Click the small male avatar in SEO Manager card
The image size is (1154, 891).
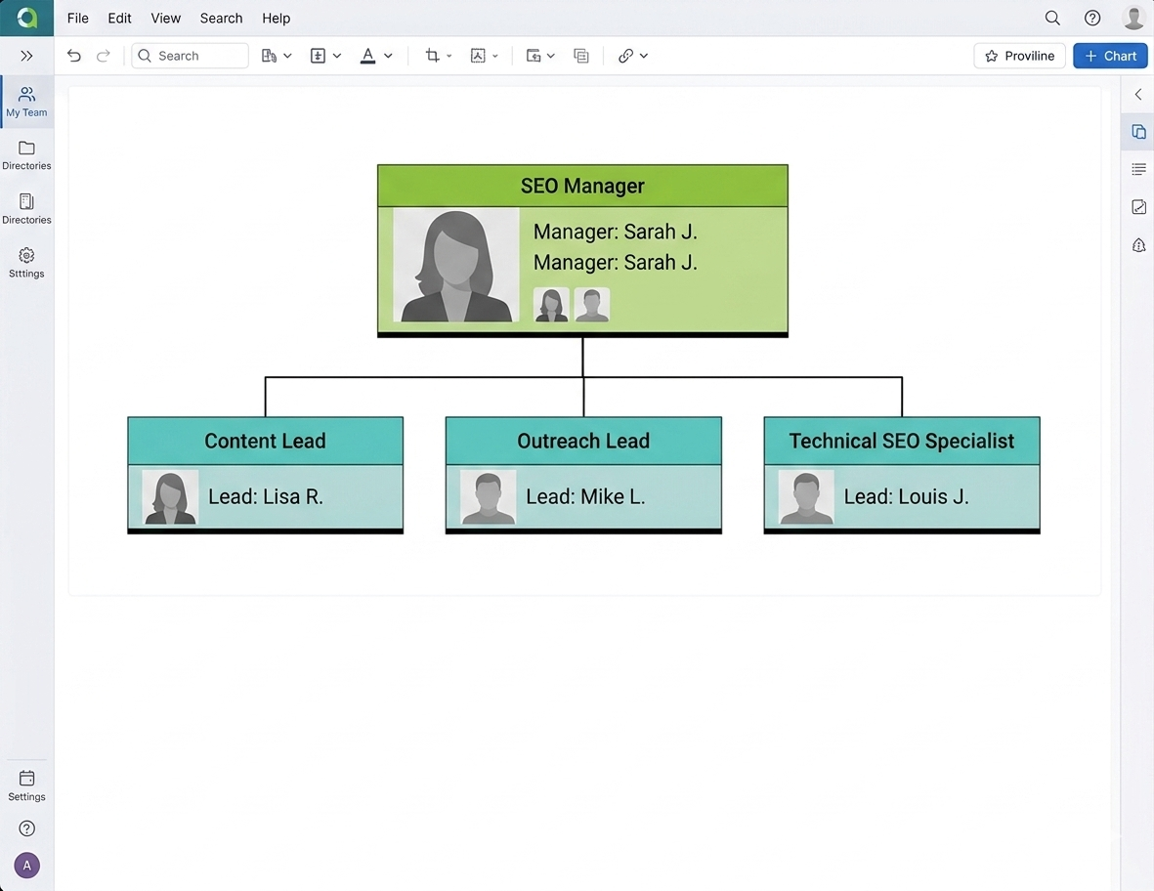(592, 305)
